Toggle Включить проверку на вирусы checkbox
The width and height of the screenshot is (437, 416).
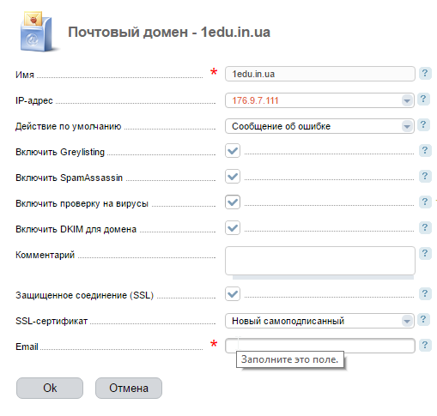(233, 202)
